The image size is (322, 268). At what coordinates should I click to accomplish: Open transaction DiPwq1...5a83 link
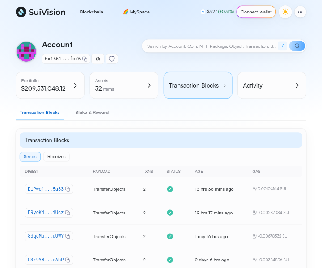[x=45, y=189]
